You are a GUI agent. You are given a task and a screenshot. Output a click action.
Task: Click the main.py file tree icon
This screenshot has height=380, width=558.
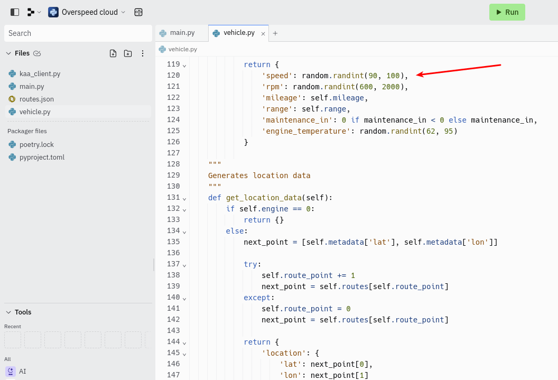tap(12, 87)
